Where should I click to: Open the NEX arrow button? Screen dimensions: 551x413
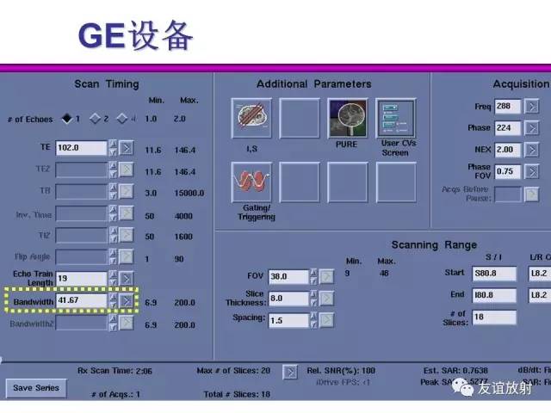[x=532, y=150]
